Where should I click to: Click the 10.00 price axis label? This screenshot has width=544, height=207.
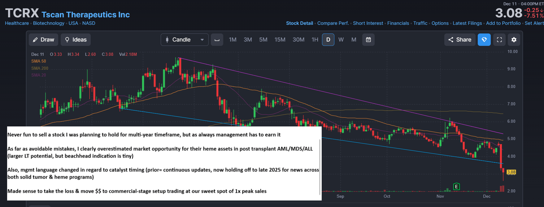tap(512, 51)
